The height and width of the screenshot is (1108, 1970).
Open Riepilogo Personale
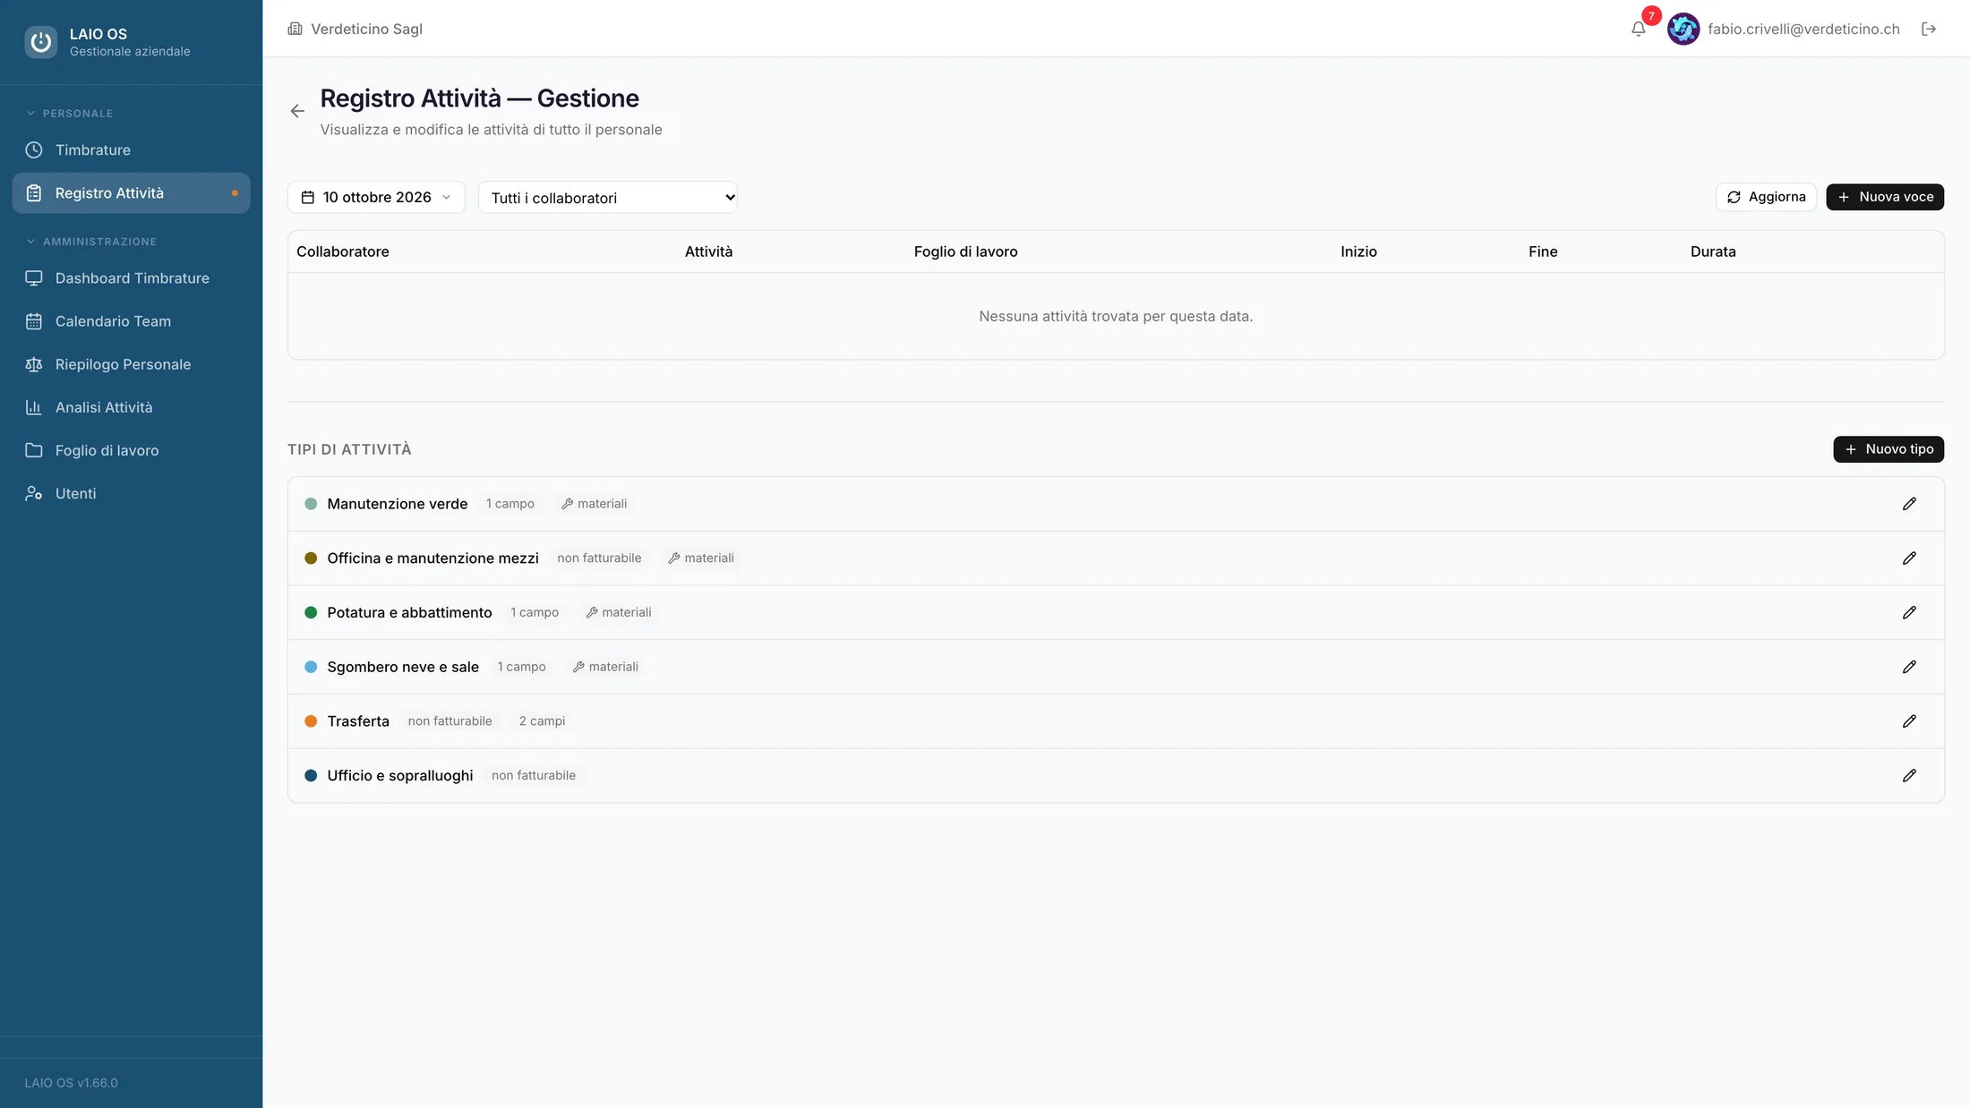tap(131, 364)
